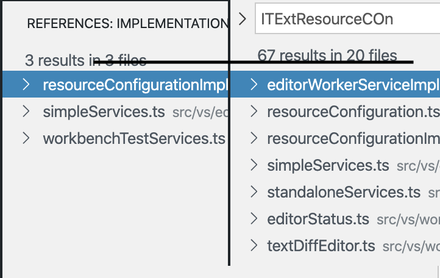Click the '3 results in 3 files' text
The image size is (440, 278).
tap(85, 60)
